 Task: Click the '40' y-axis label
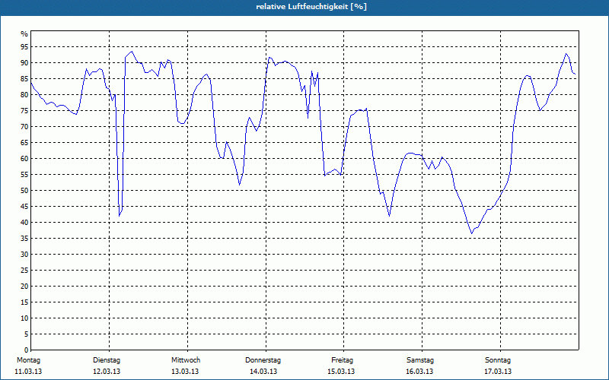(24, 223)
